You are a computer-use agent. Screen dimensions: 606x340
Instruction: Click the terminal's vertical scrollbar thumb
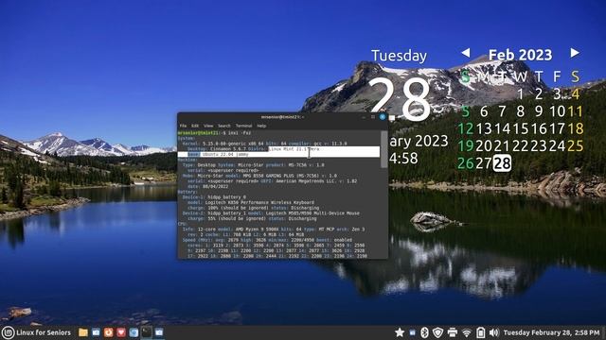point(383,149)
